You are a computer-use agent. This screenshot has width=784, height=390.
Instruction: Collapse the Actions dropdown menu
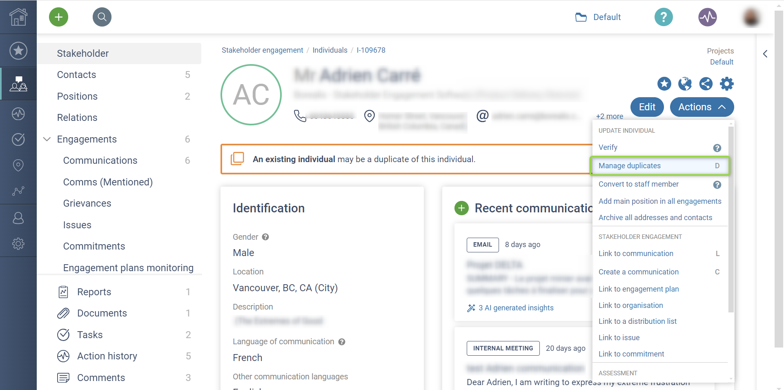pyautogui.click(x=702, y=107)
